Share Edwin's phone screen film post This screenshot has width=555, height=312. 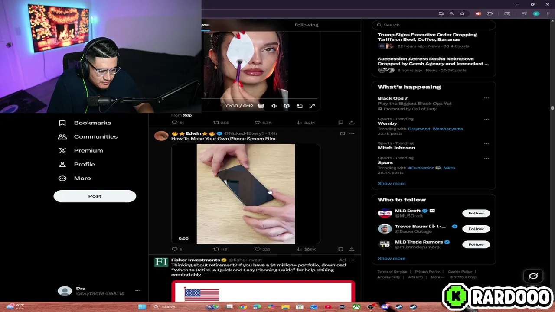click(352, 249)
